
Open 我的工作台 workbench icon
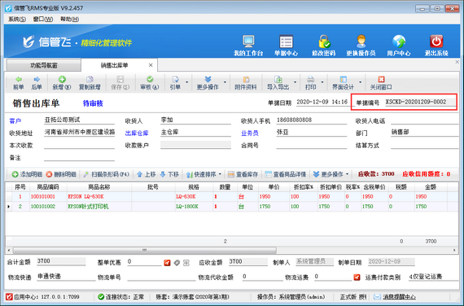248,42
